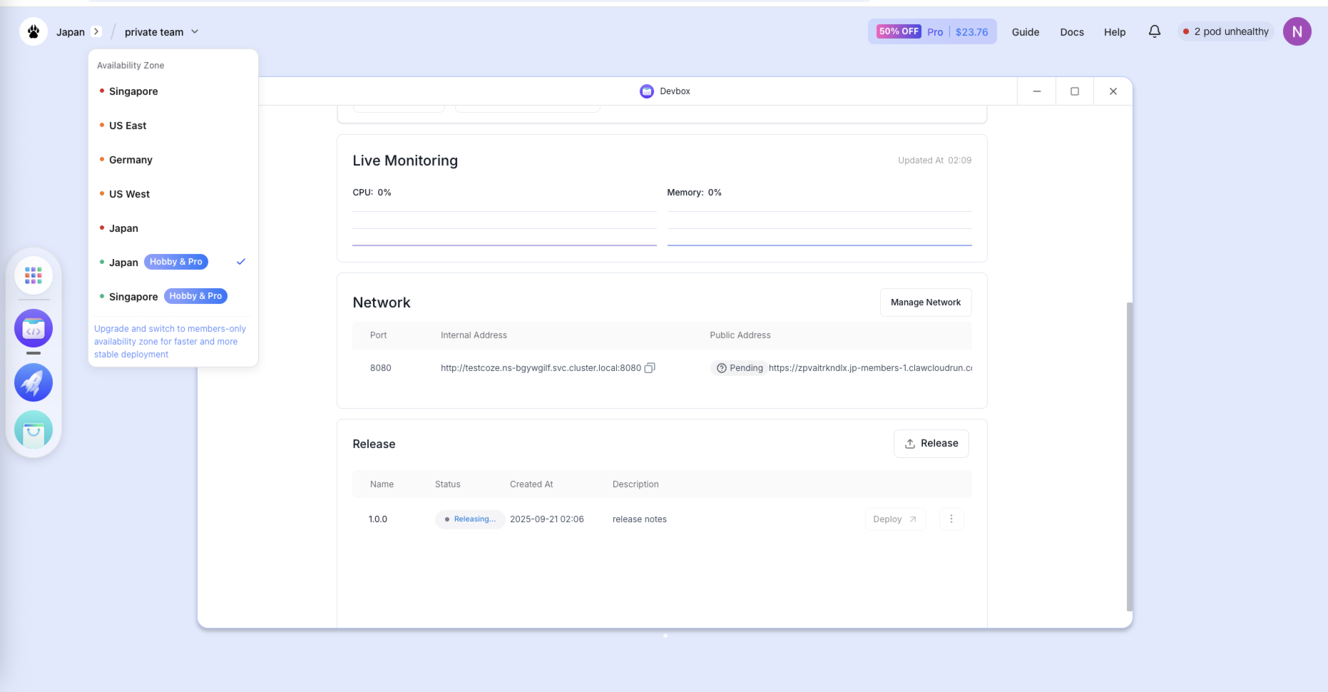Click release name 1.0.0
This screenshot has height=692, width=1328.
point(378,519)
